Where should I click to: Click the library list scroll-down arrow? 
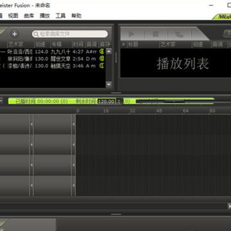[x=109, y=85]
